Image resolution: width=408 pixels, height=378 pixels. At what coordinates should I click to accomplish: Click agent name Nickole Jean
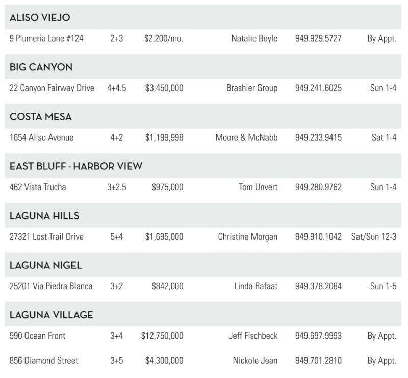(x=254, y=361)
